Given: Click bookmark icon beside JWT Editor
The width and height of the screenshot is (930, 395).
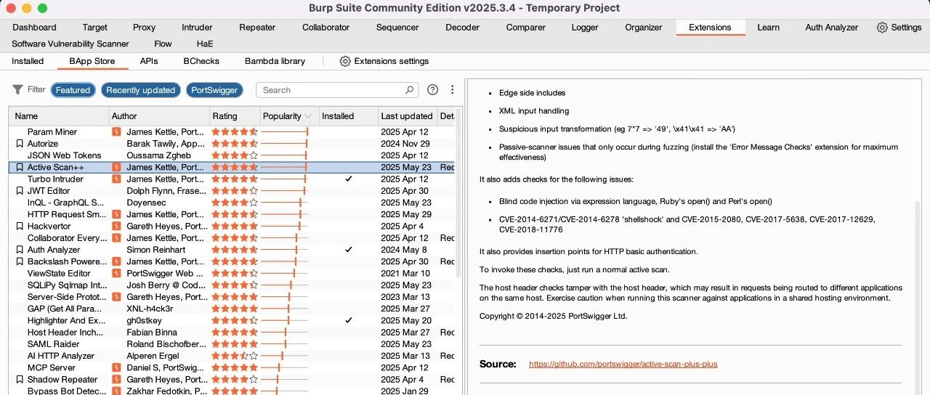Looking at the screenshot, I should click(20, 191).
